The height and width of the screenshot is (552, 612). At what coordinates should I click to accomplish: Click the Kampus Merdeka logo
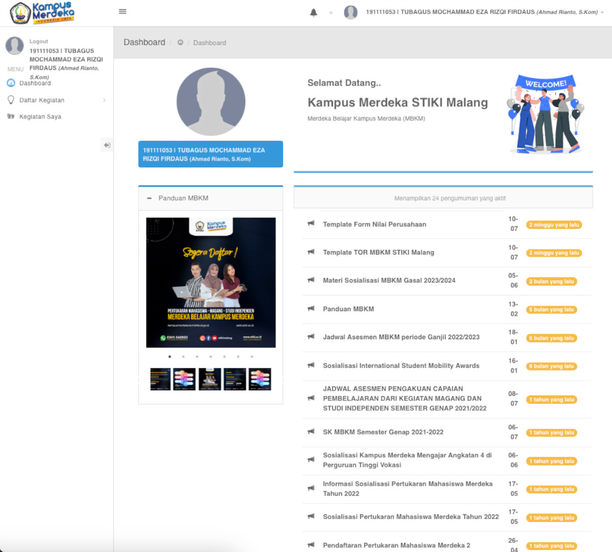click(x=42, y=13)
